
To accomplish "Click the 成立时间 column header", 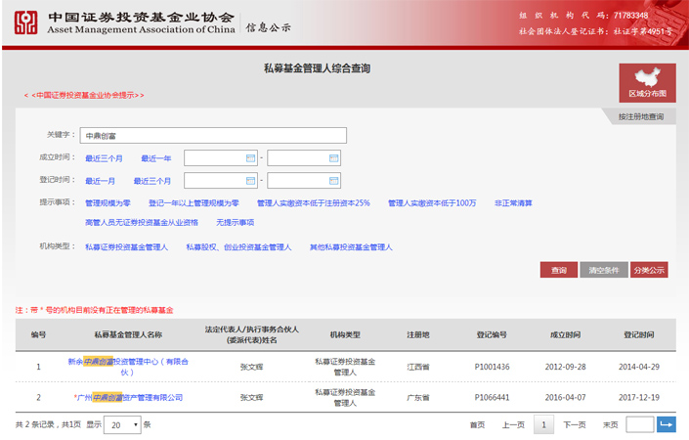I will [566, 334].
